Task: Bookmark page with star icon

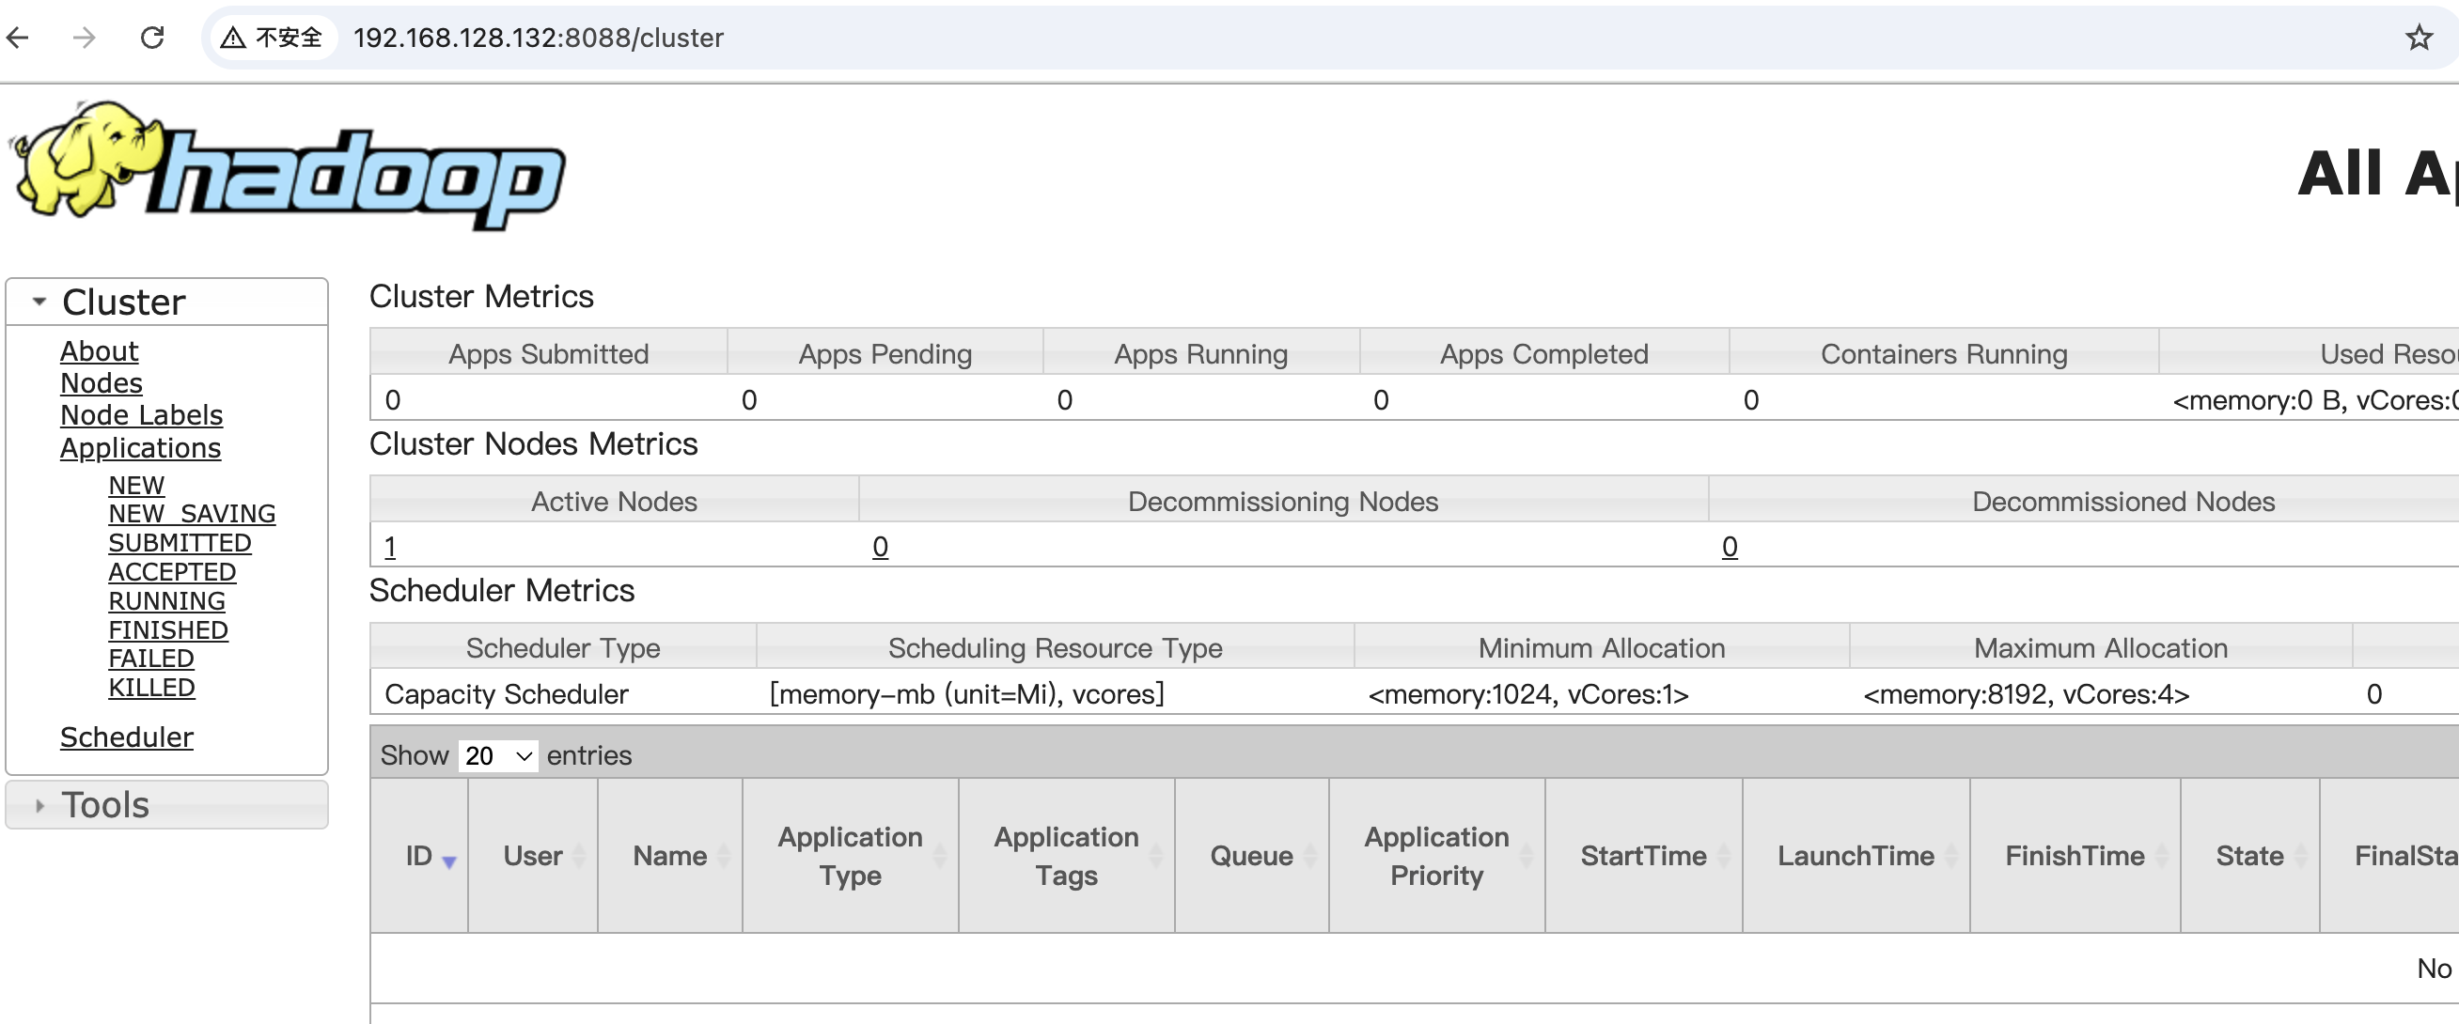Action: (x=2418, y=38)
